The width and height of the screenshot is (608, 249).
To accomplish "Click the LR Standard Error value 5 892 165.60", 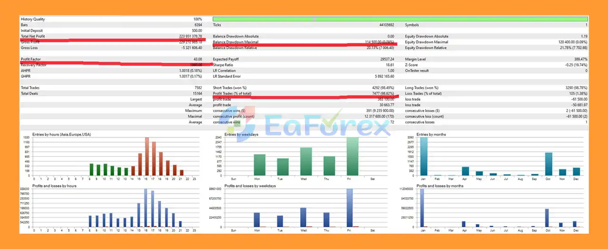I will coord(384,76).
